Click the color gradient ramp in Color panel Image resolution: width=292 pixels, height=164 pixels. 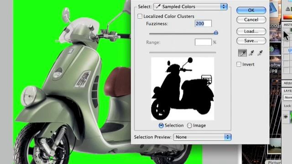(x=287, y=17)
